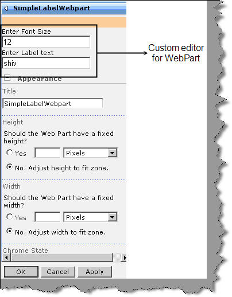
Task: Open the height Pixels unit dropdown
Action: (x=90, y=153)
